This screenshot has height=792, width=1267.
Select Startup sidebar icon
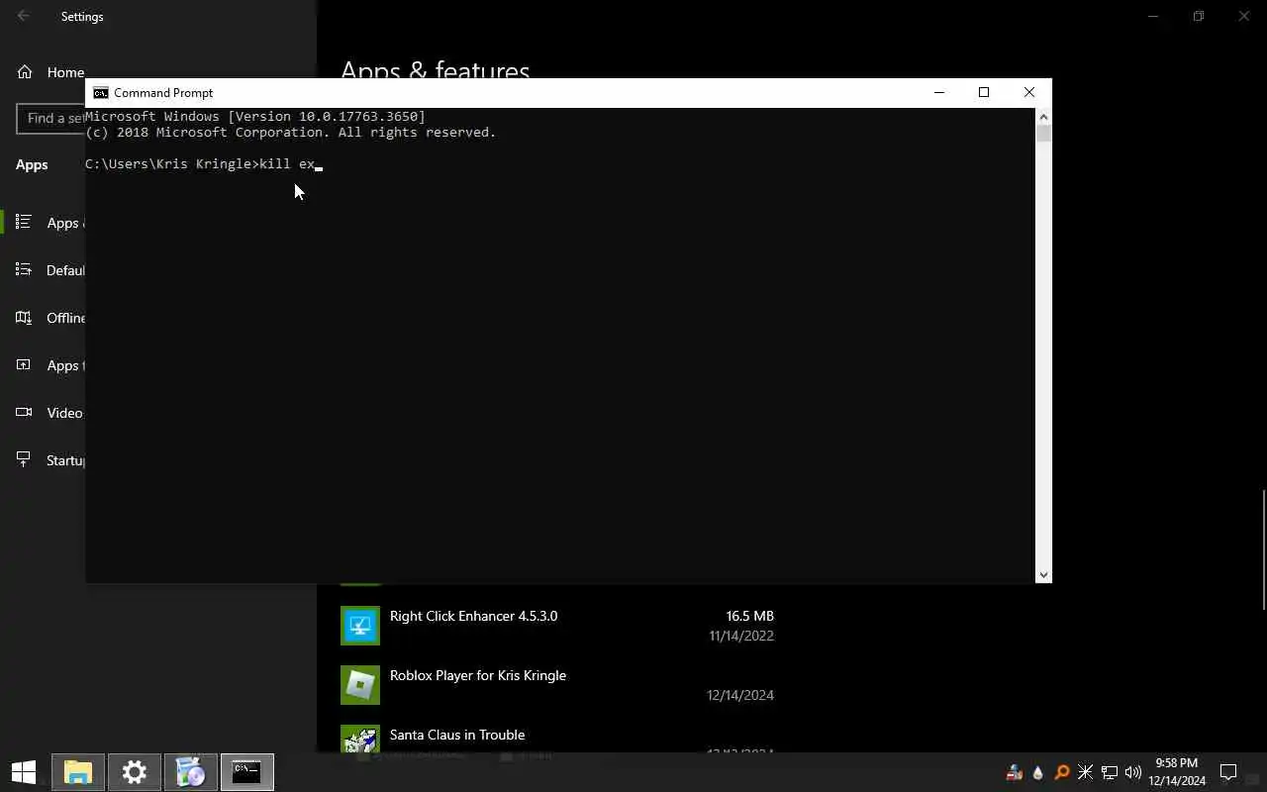[24, 460]
